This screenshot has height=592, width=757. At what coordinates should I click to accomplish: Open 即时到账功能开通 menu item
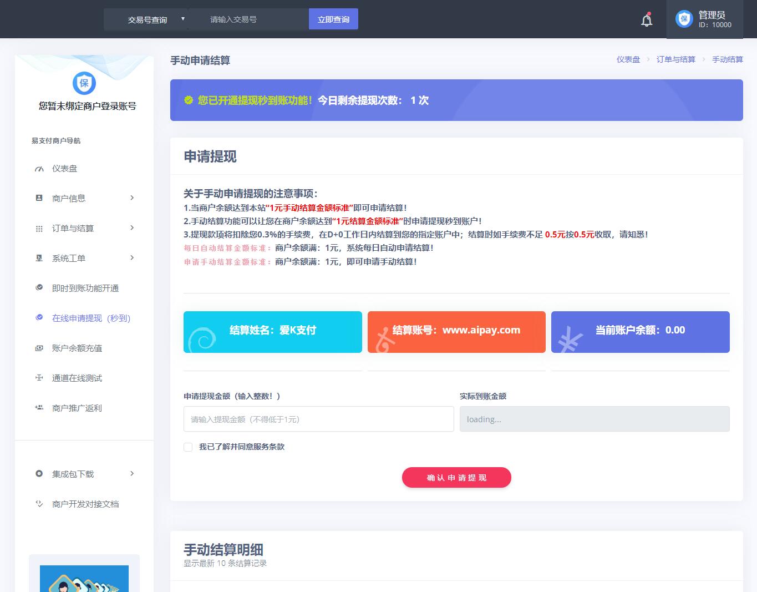tap(85, 289)
